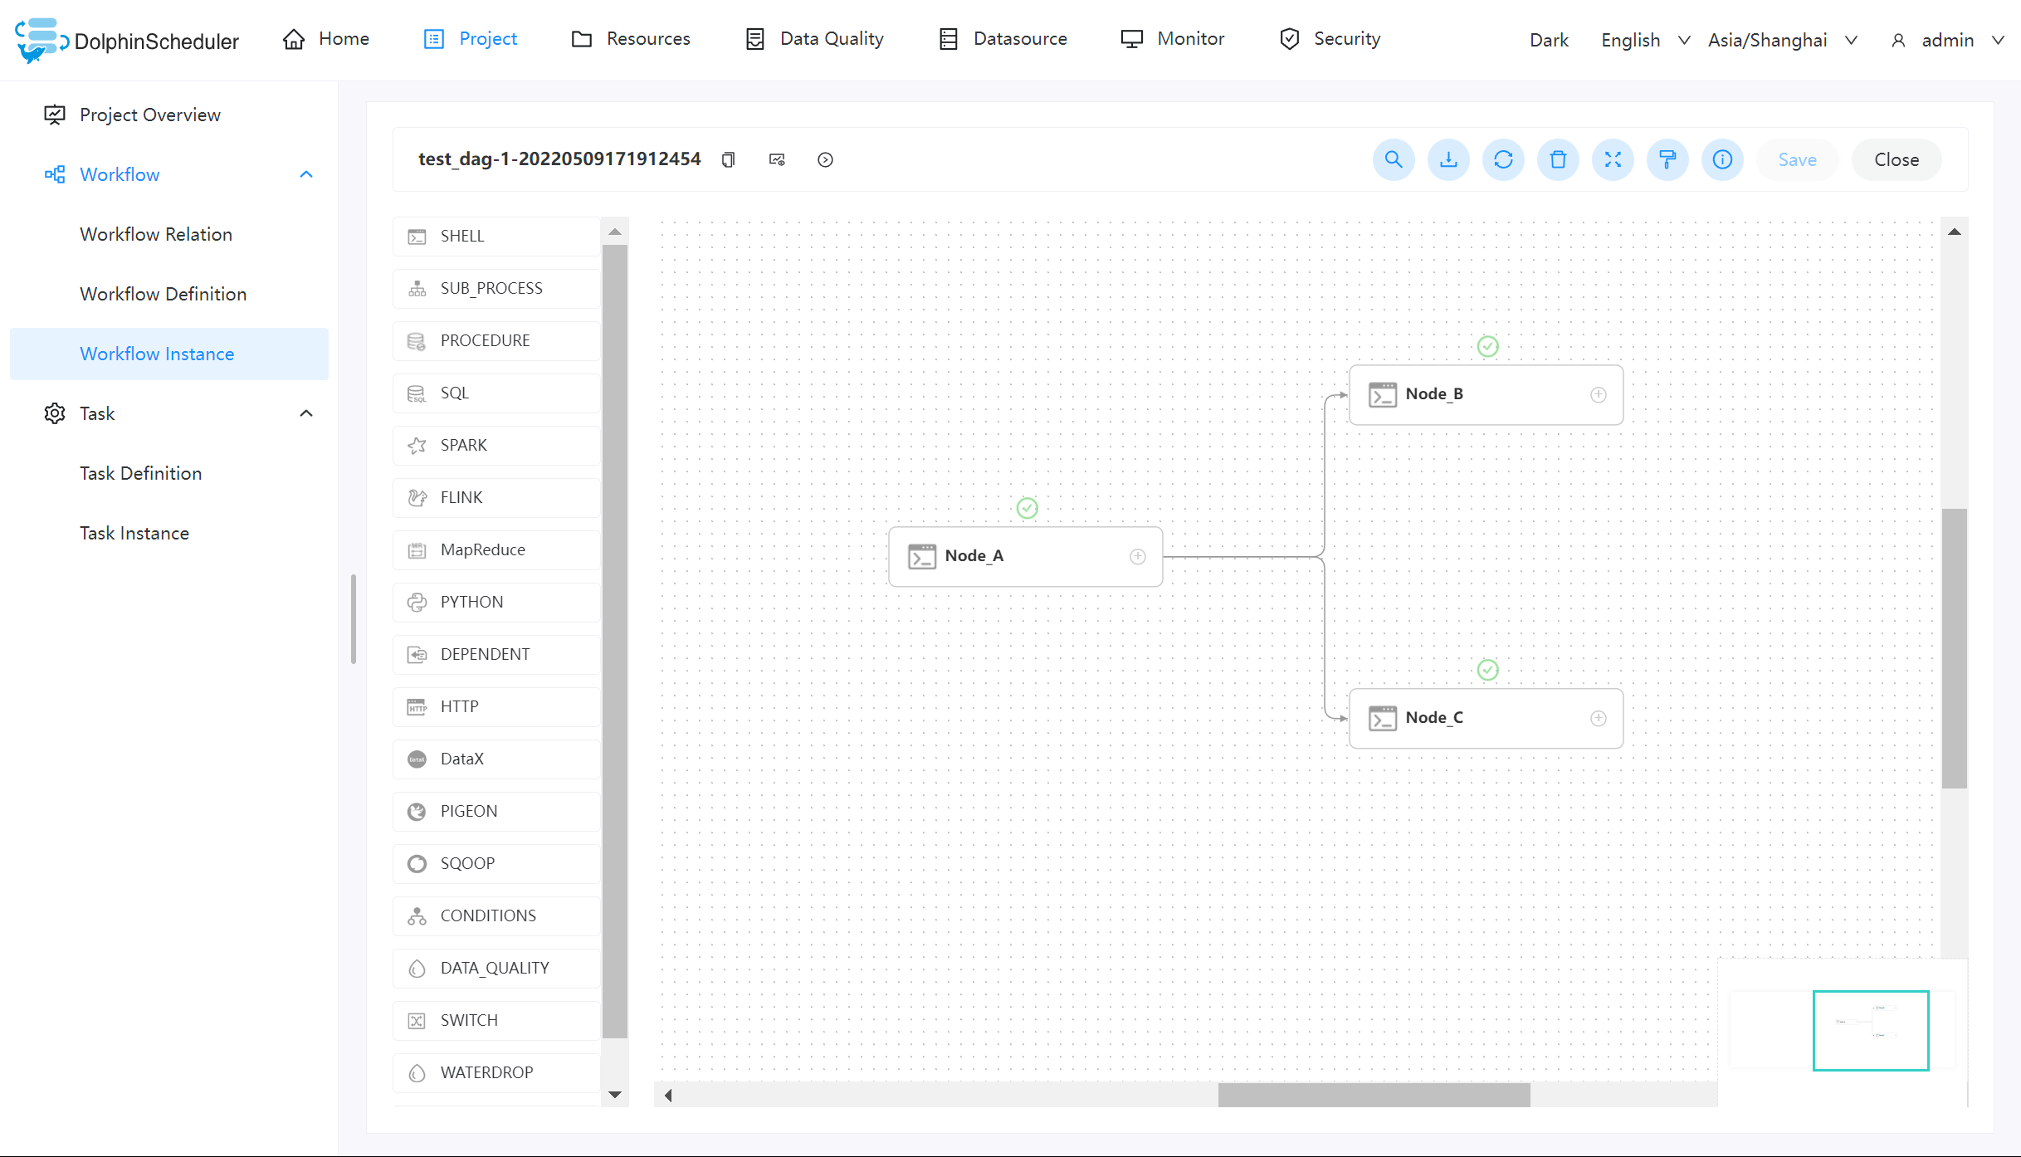Click the trash delete toolbar icon
Image resolution: width=2021 pixels, height=1157 pixels.
point(1558,159)
